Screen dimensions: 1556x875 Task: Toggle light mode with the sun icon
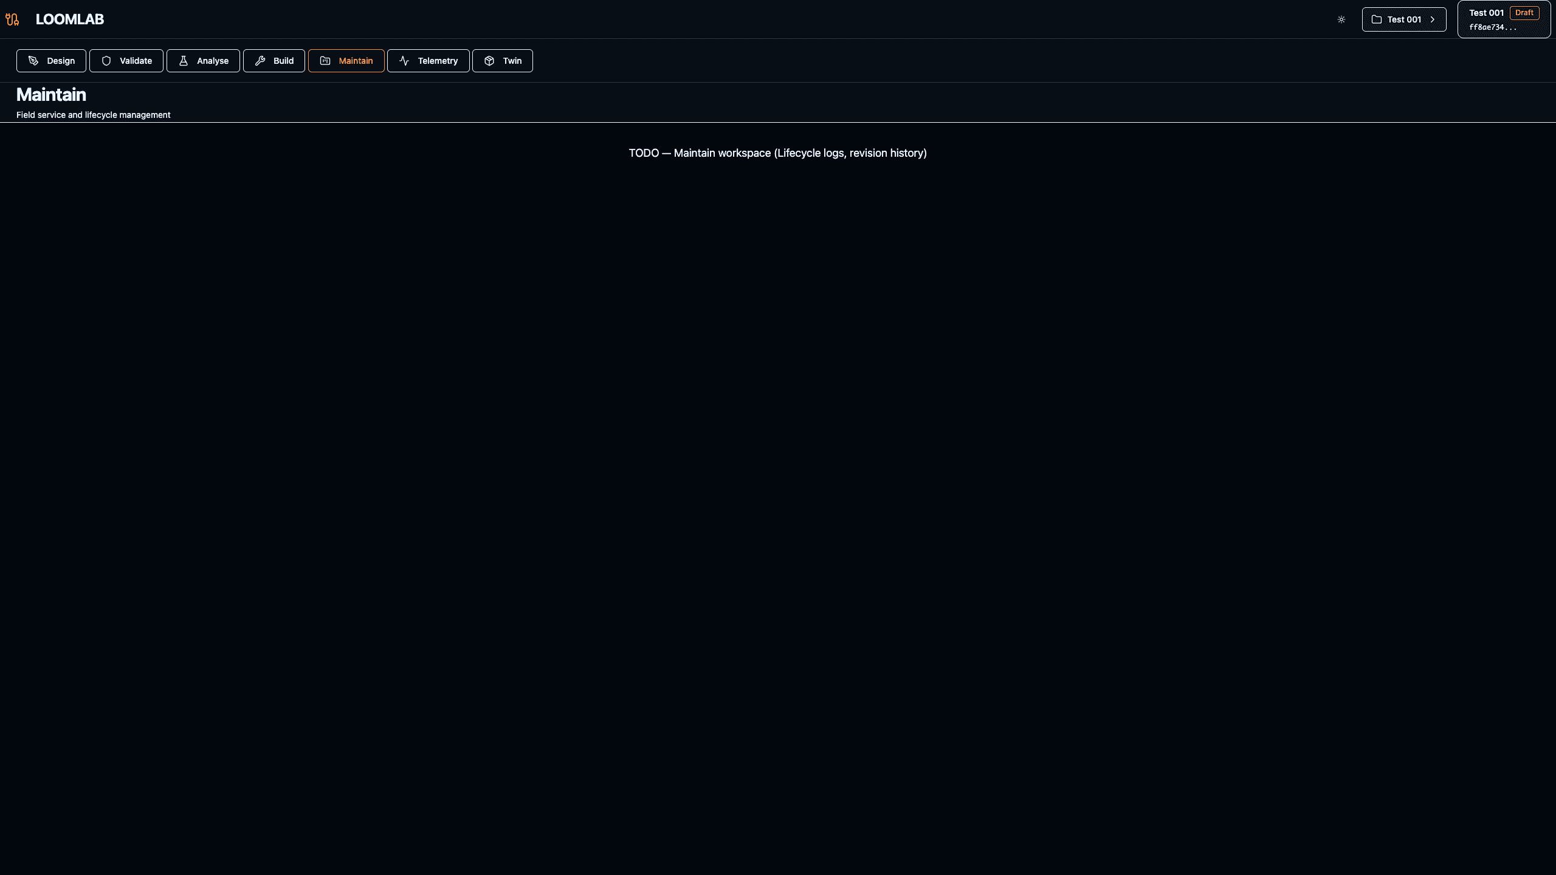(x=1341, y=19)
